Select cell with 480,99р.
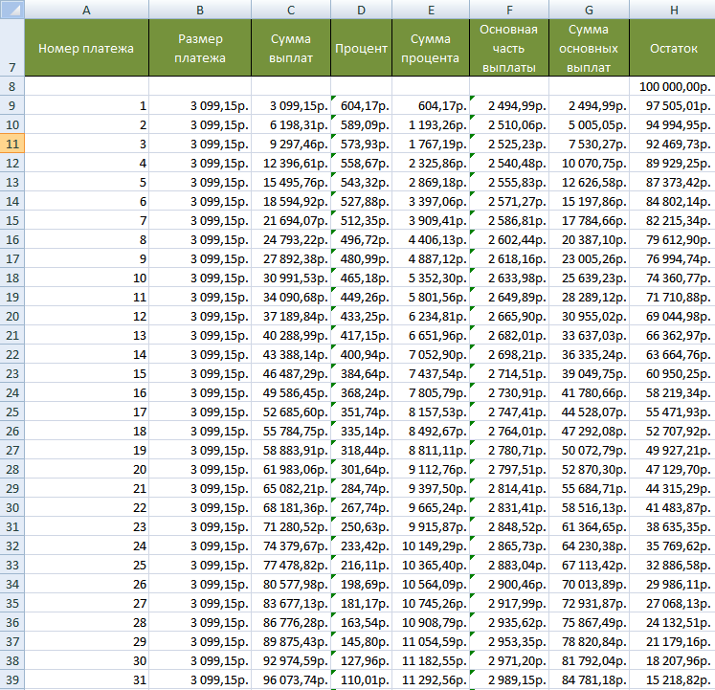Viewport: 715px width, 690px height. click(361, 258)
